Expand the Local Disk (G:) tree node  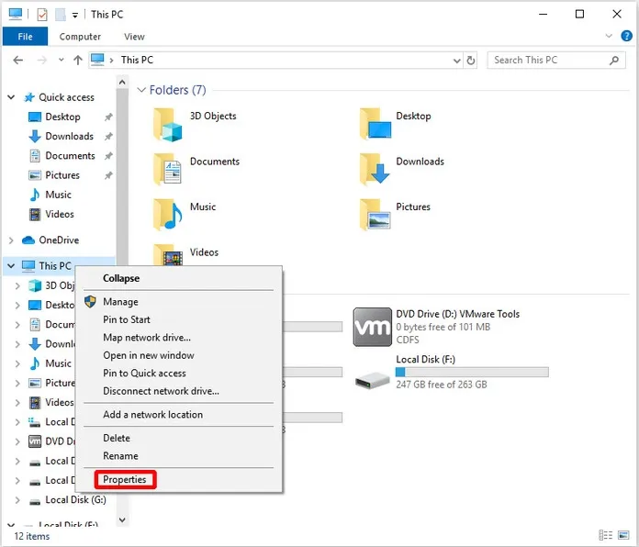(17, 500)
